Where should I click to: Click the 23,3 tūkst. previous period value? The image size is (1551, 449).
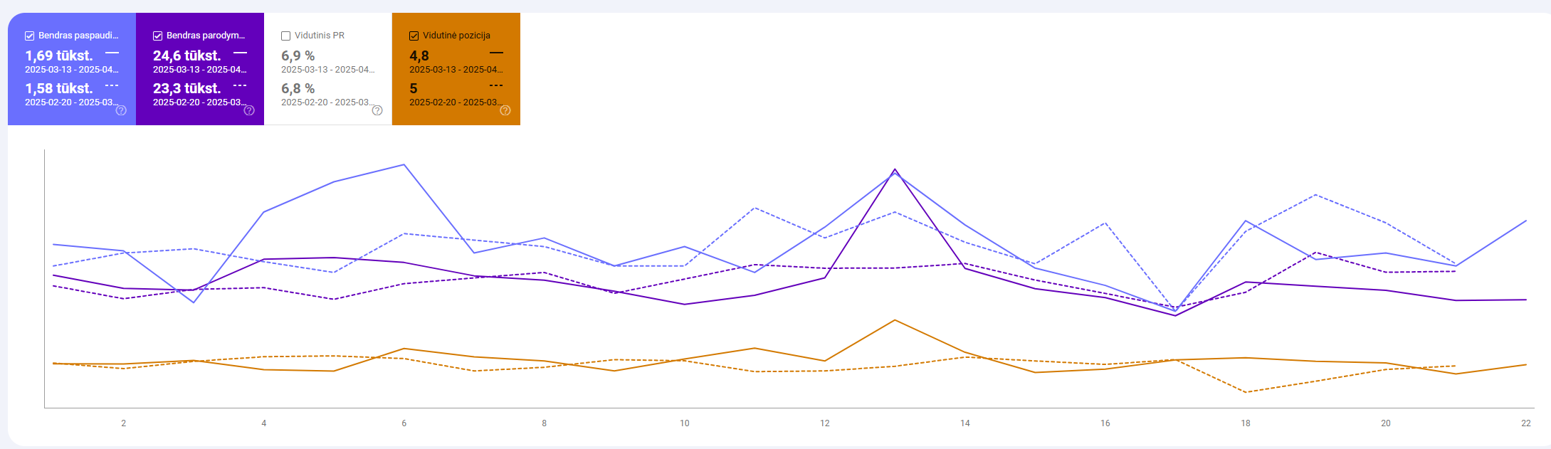click(x=187, y=88)
